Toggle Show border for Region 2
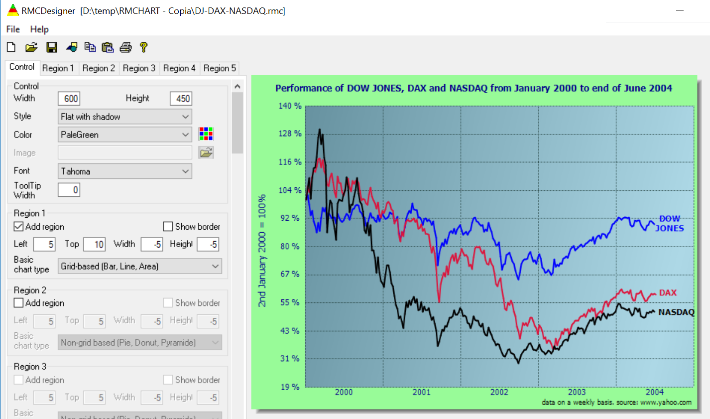710x419 pixels. (168, 303)
